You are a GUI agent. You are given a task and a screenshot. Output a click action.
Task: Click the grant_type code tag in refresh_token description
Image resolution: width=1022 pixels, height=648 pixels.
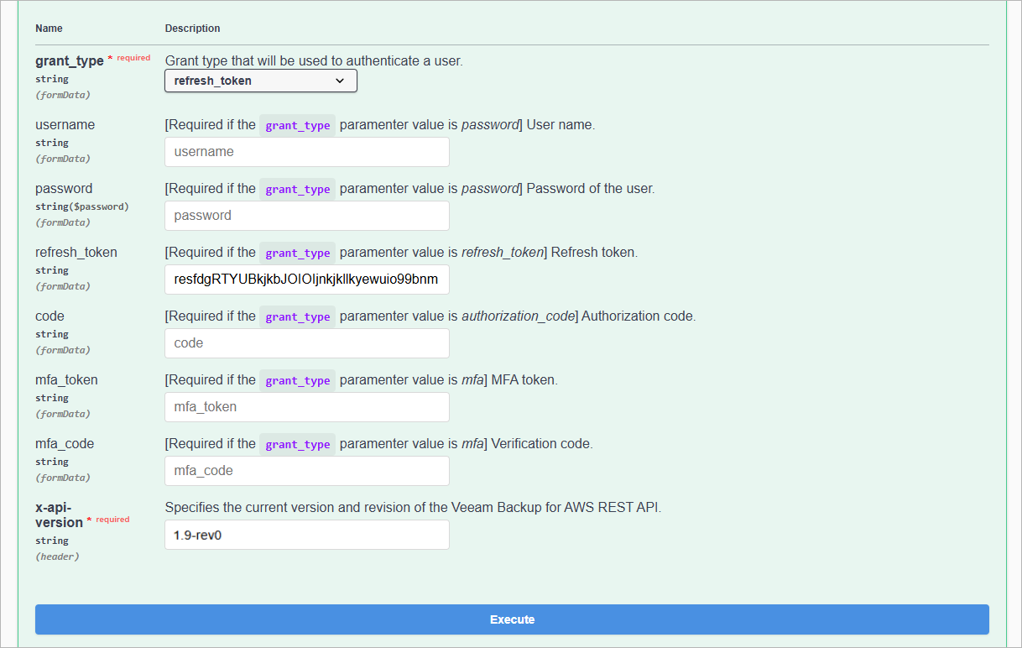pyautogui.click(x=298, y=253)
